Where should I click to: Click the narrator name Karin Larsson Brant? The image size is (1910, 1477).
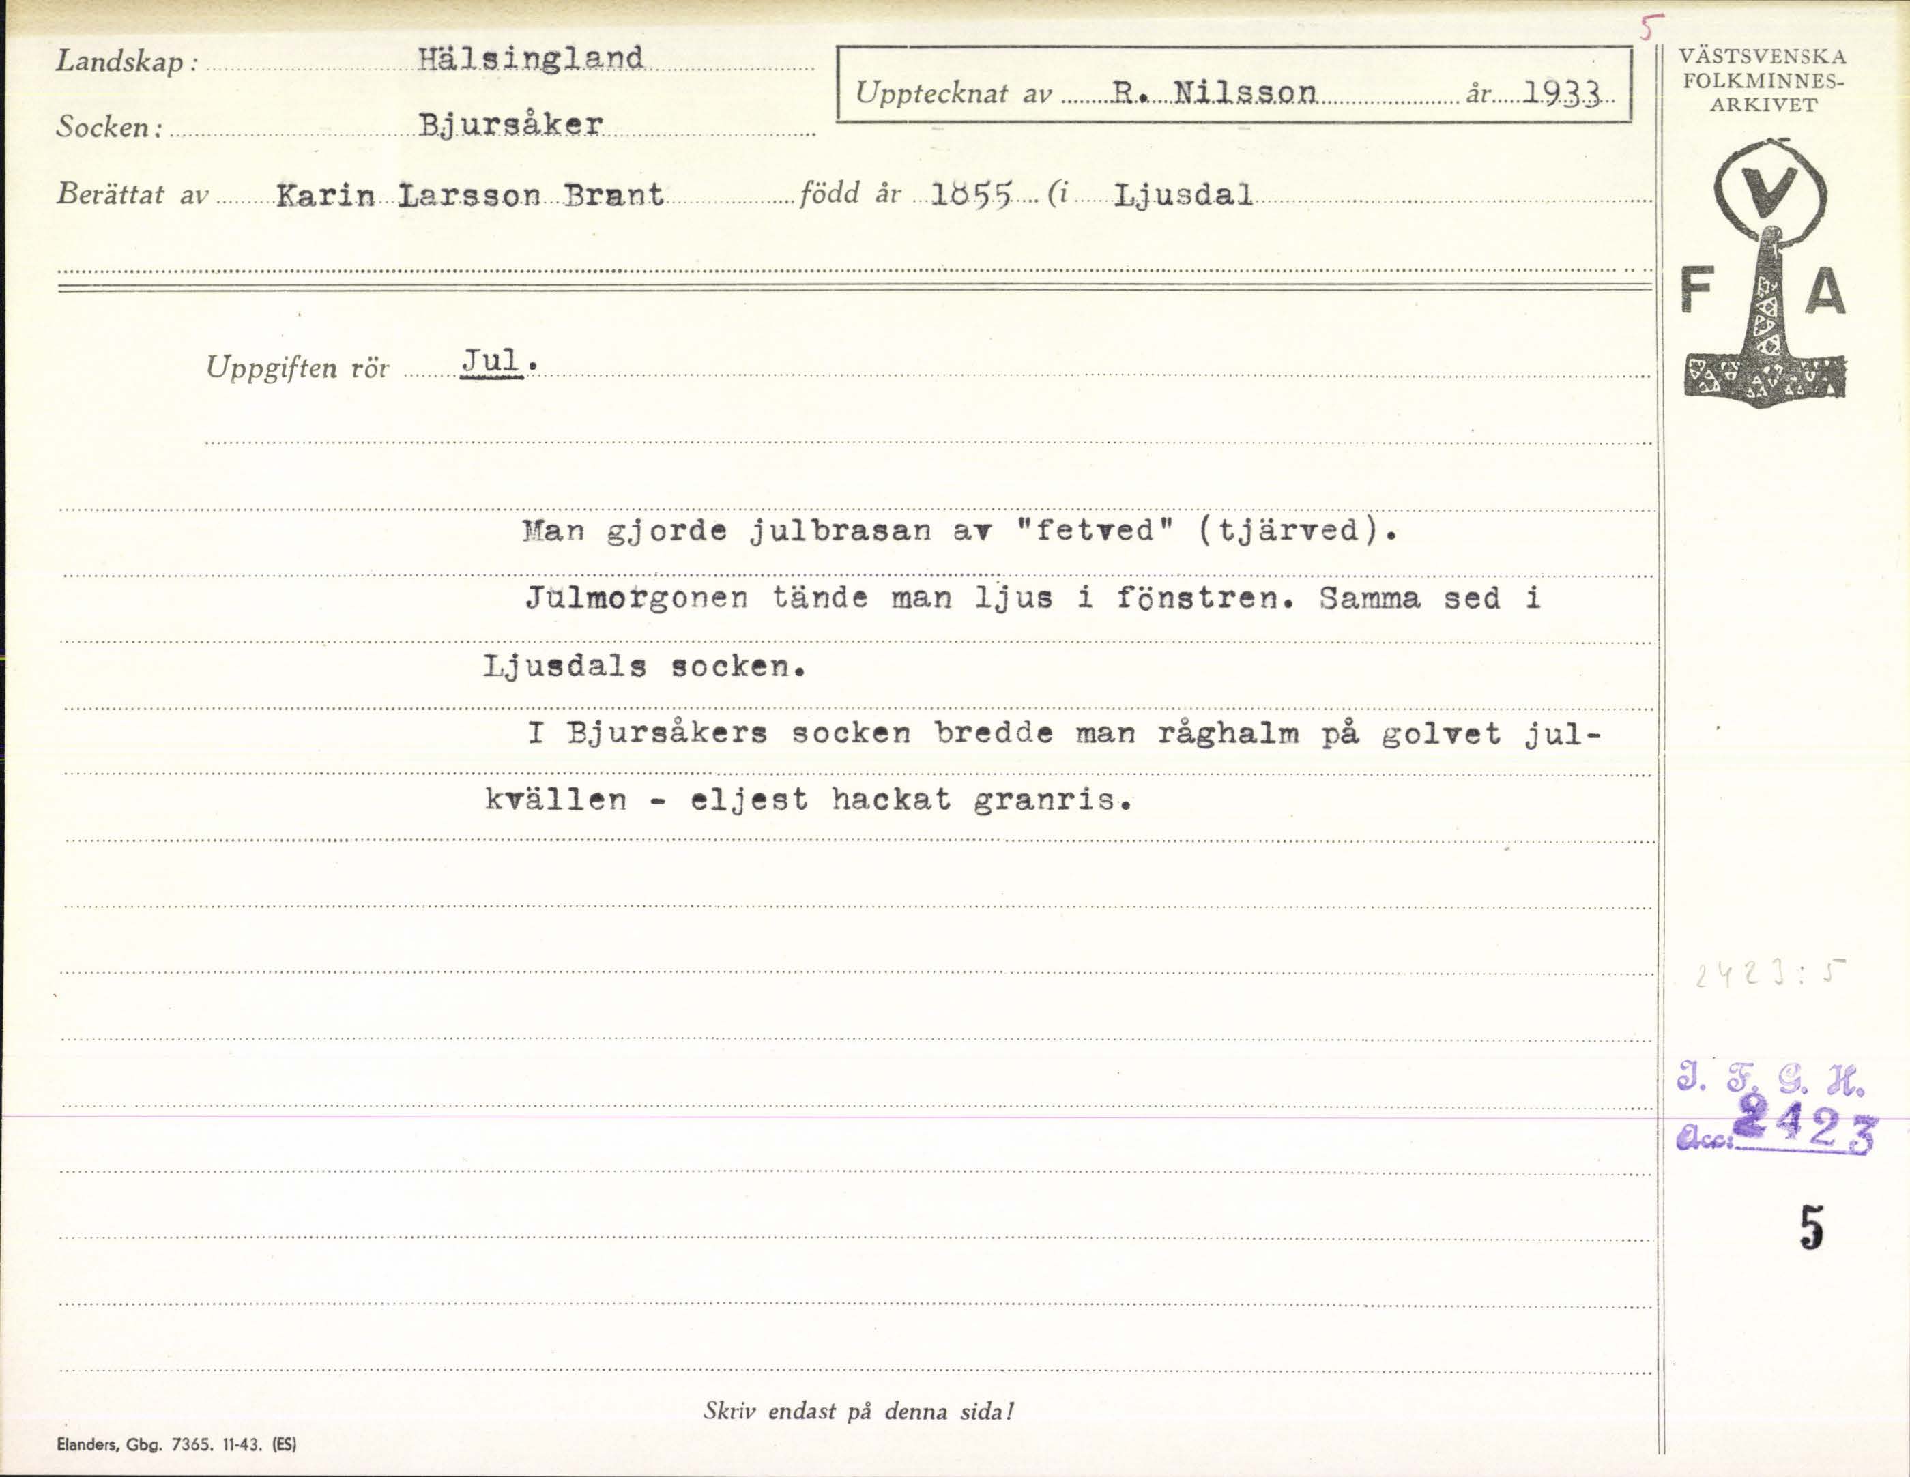tap(469, 195)
